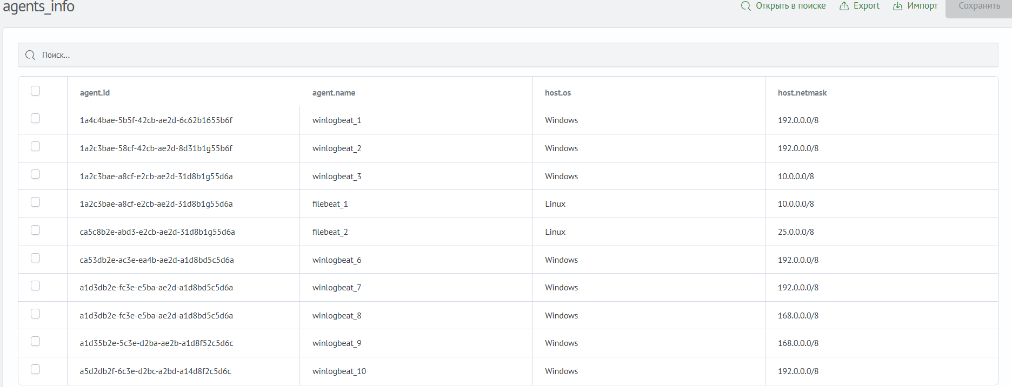The image size is (1012, 387).
Task: Click the host.os column header
Action: coord(558,93)
